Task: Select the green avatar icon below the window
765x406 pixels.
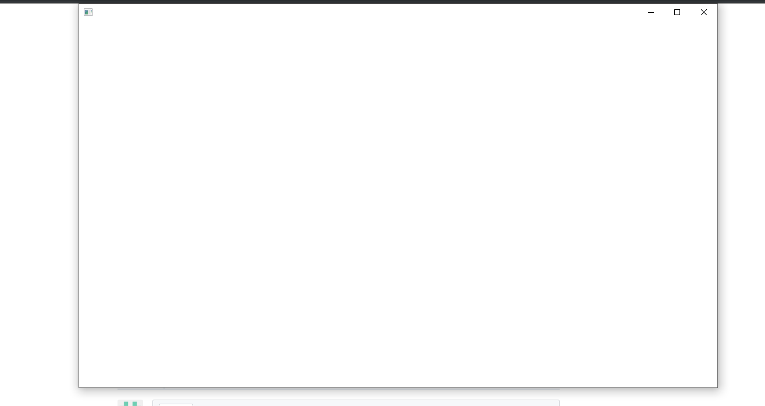Action: 130,403
